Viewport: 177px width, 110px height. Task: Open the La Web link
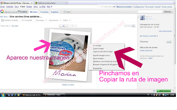[x=42, y=7]
